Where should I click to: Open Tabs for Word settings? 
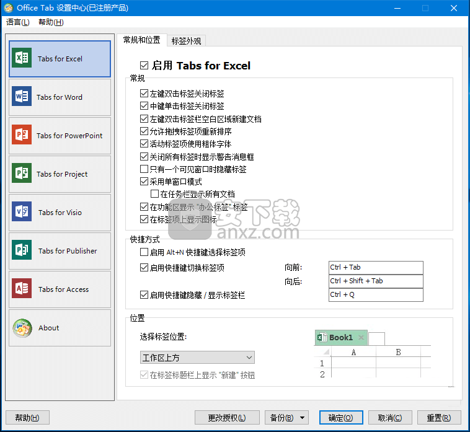60,97
